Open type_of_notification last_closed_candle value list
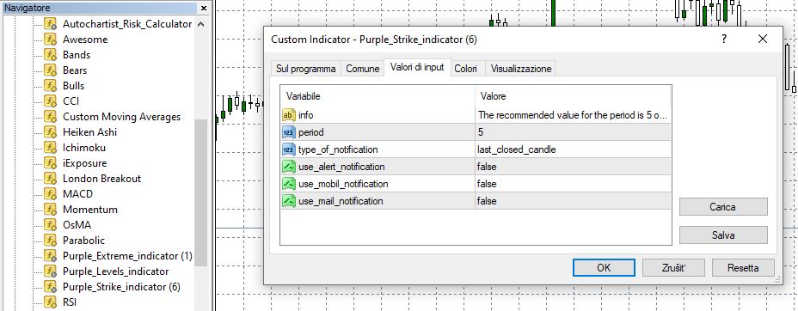The width and height of the screenshot is (798, 311). point(573,149)
